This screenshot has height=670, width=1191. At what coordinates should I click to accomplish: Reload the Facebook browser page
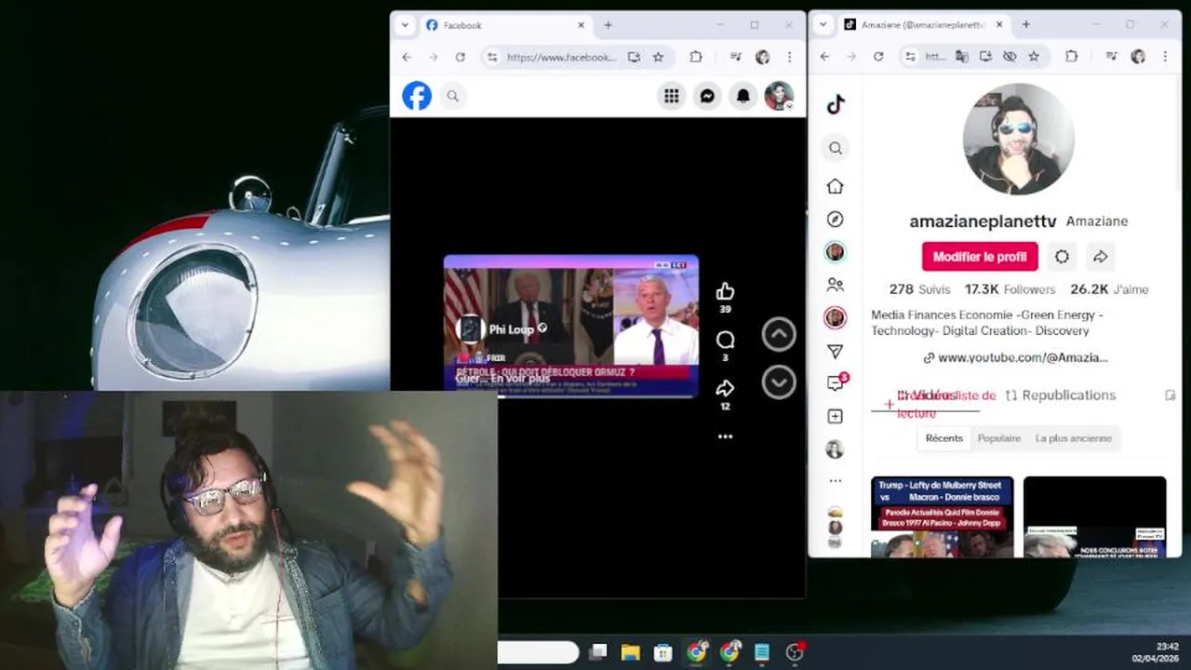pos(460,57)
